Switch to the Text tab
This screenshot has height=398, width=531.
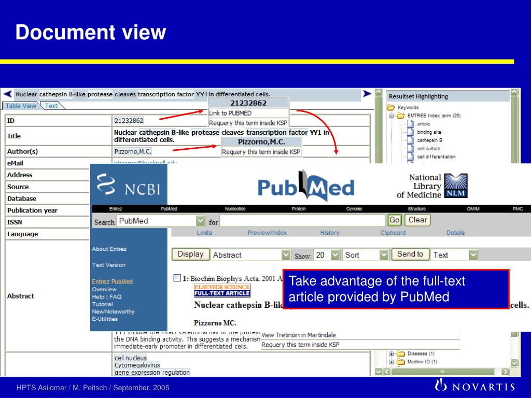(x=51, y=106)
